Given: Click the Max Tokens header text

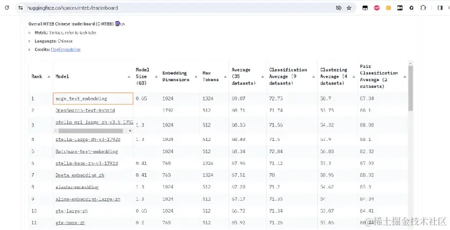Looking at the screenshot, I should 211,76.
